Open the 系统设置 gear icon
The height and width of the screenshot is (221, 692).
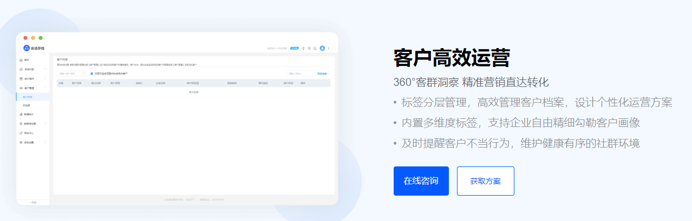tap(21, 143)
